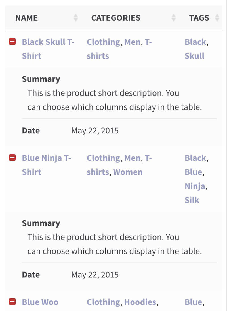
Task: Click Blue tag in Blue Ninja row
Action: 193,172
